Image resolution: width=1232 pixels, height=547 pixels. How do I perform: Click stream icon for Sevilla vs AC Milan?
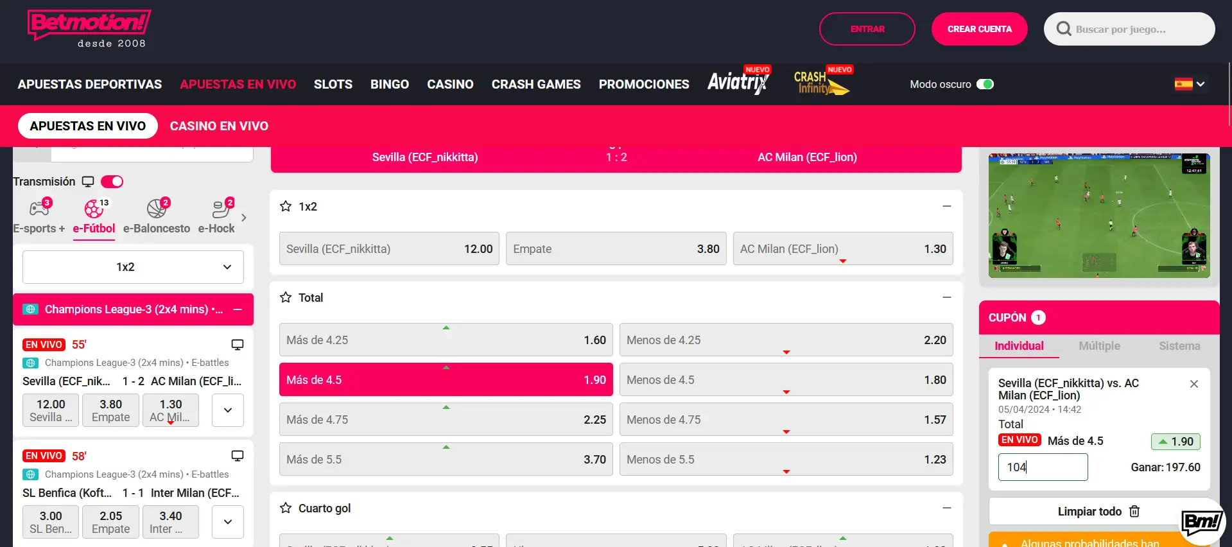tap(238, 345)
